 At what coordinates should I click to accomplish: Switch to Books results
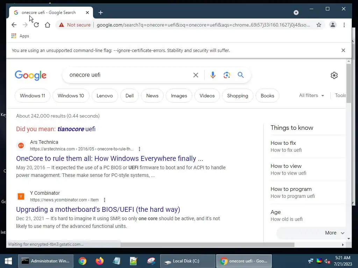tap(267, 96)
